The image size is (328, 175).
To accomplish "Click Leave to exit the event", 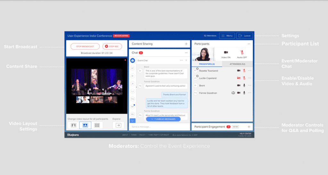I will (244, 36).
